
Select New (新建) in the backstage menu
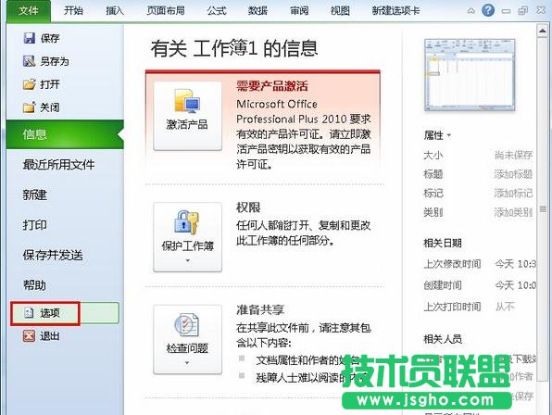coord(35,195)
